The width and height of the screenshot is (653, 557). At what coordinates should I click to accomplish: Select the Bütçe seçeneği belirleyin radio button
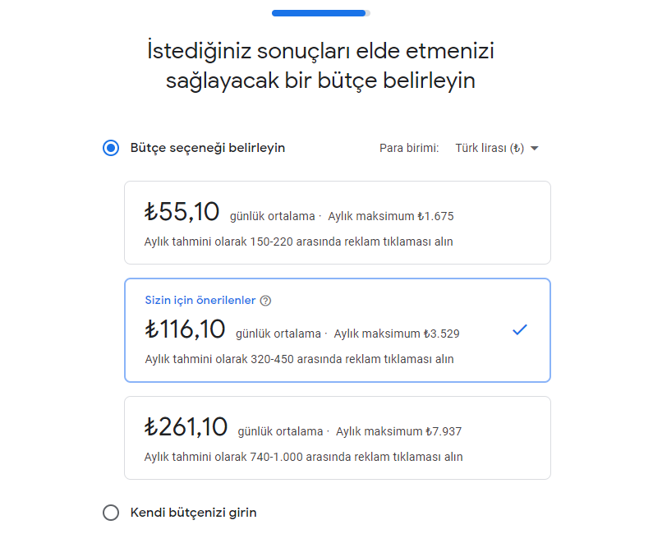point(111,148)
